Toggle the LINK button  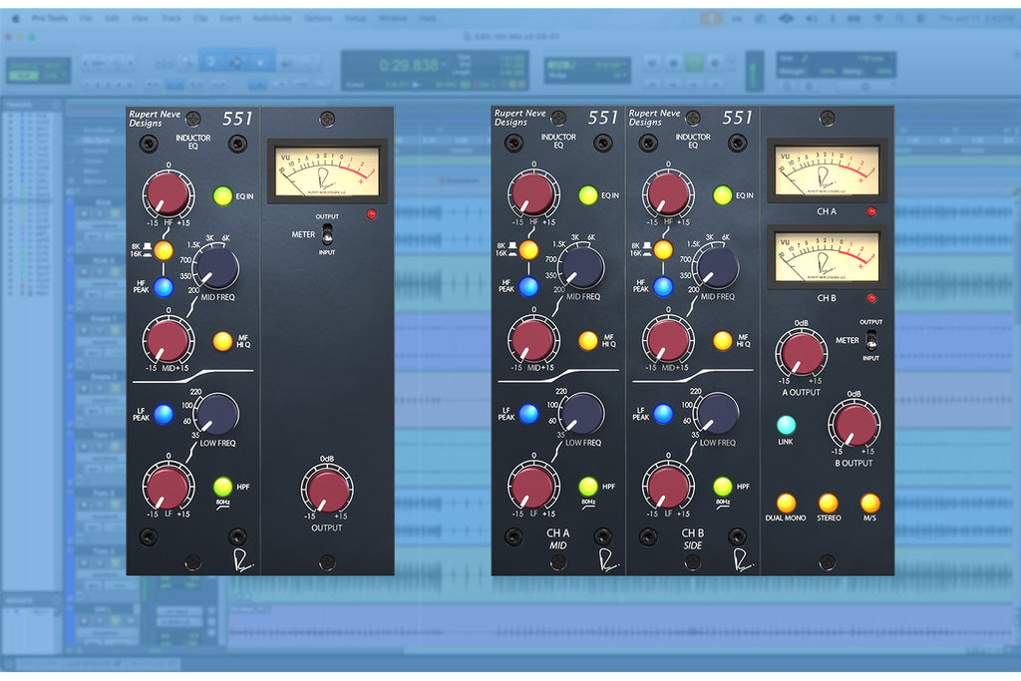point(786,425)
